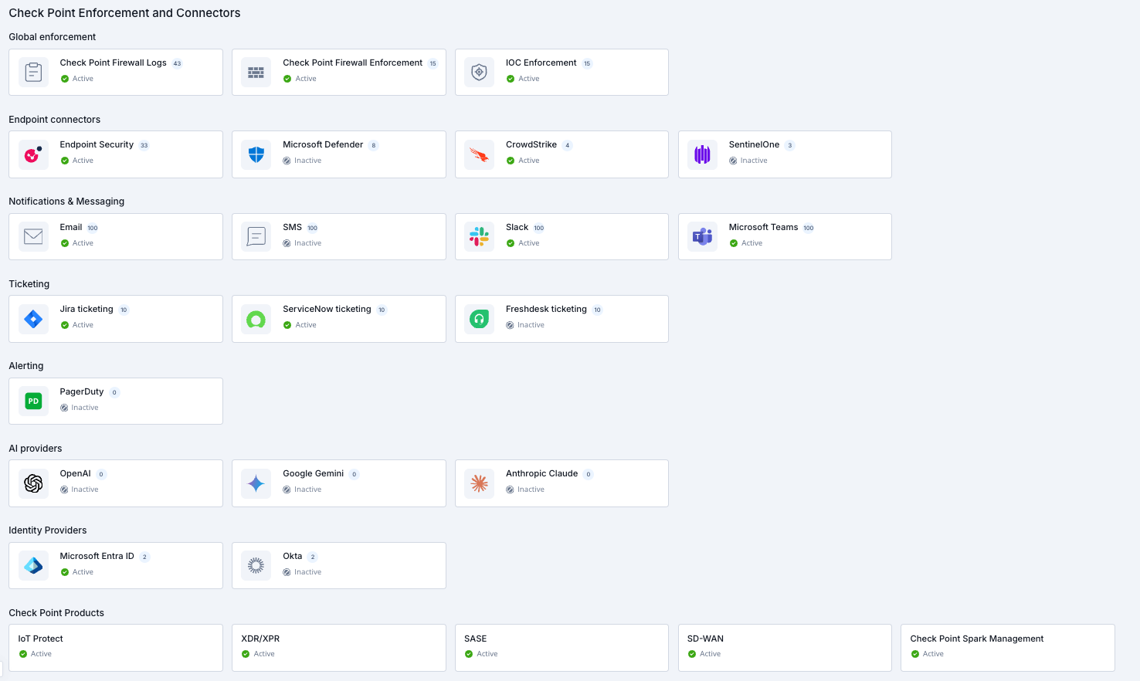Click the 'Inactive' status under SMS
The height and width of the screenshot is (681, 1140).
(x=302, y=243)
